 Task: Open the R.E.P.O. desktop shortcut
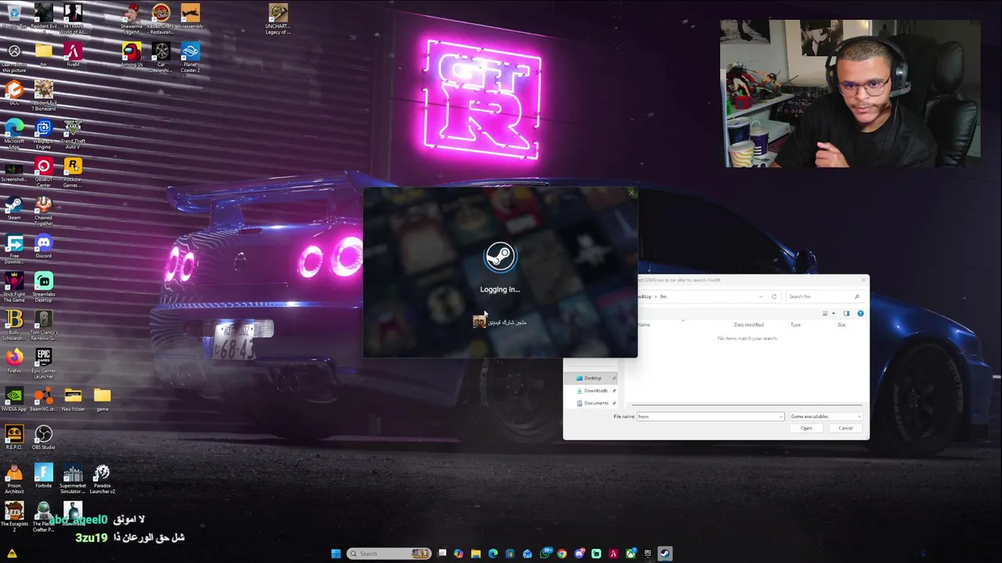[14, 437]
